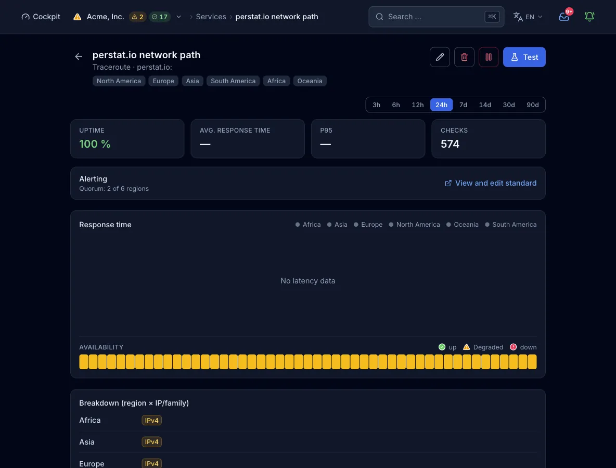Click the Oceania region tag
This screenshot has height=468, width=616.
click(x=310, y=81)
